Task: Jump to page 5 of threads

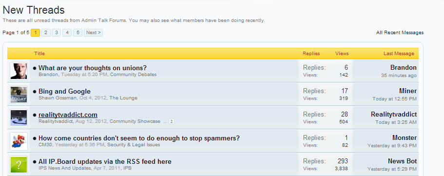Action: [x=77, y=33]
